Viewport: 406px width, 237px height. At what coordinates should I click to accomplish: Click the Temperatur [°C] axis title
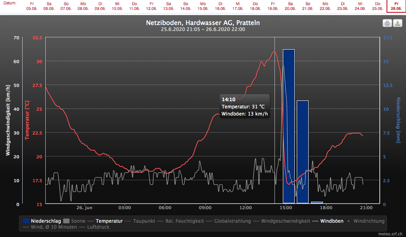coord(27,120)
